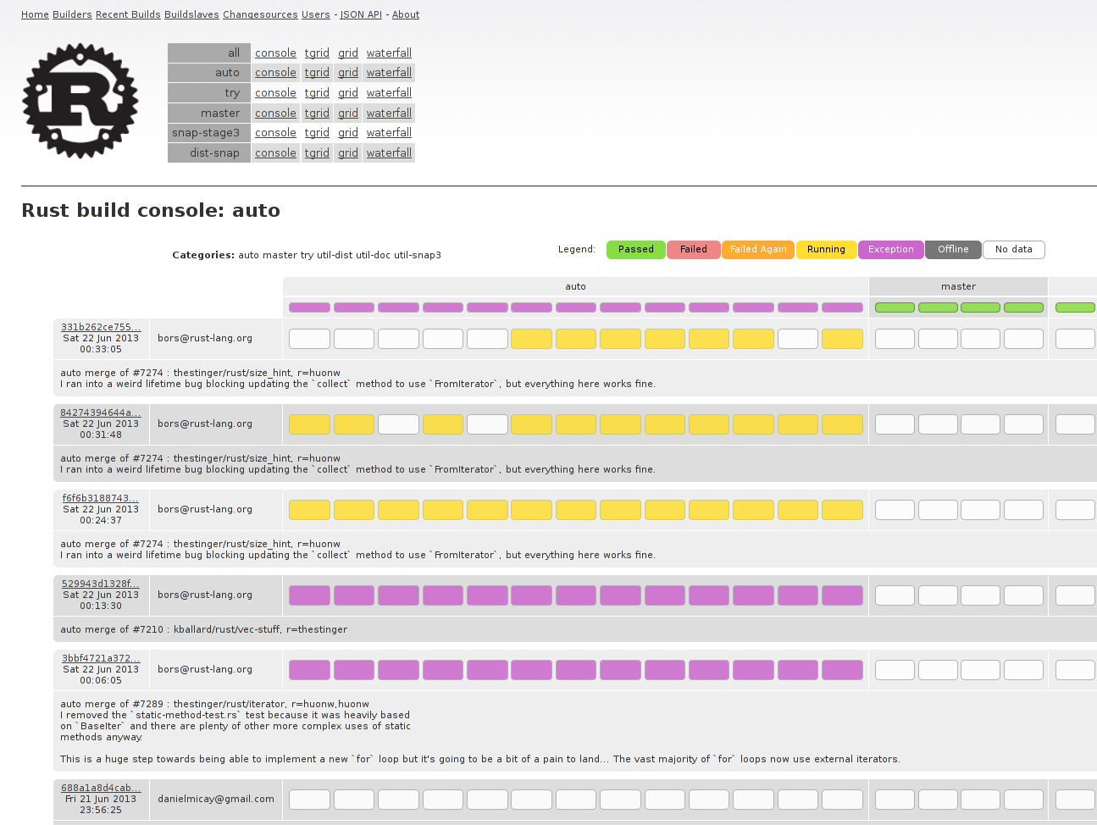This screenshot has width=1097, height=825.
Task: Open the grid view for dist-snap
Action: (x=348, y=153)
